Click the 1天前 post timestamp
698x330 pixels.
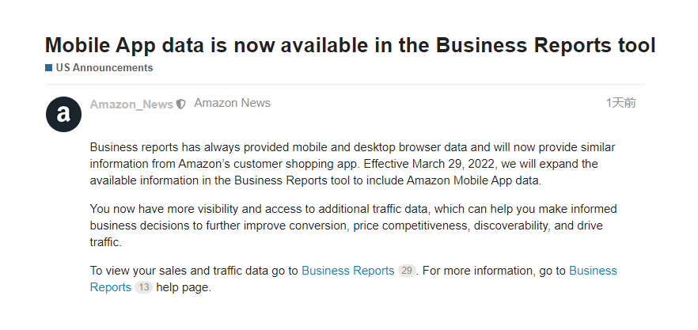(x=620, y=103)
